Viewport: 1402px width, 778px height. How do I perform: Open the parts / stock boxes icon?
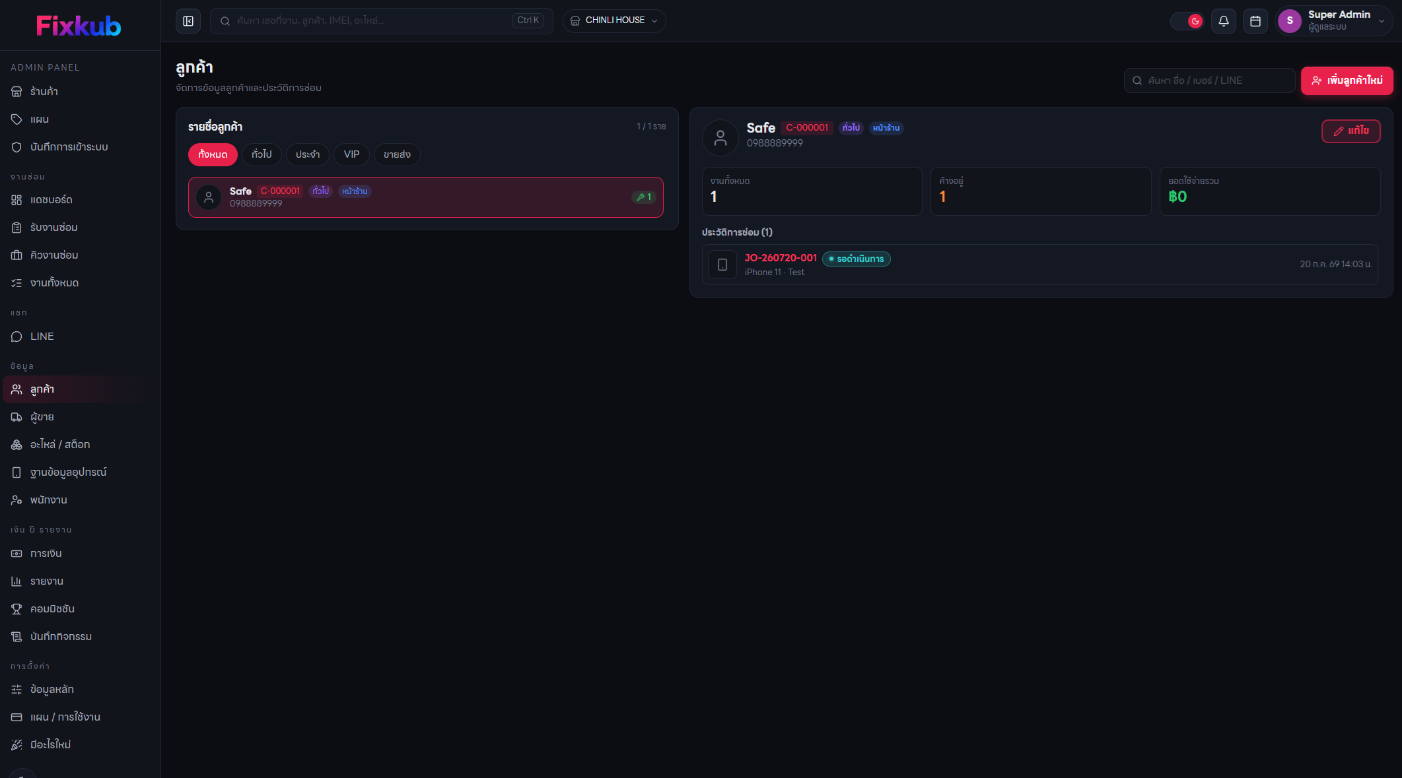[x=17, y=445]
